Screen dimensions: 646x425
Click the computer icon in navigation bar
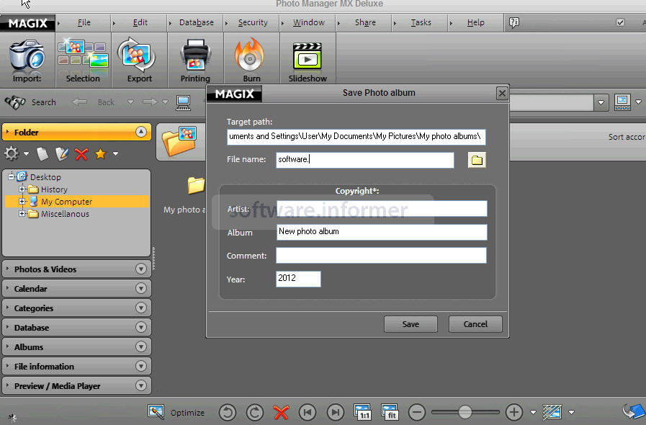[184, 102]
